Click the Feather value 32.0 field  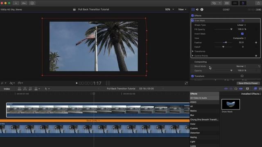[241, 42]
